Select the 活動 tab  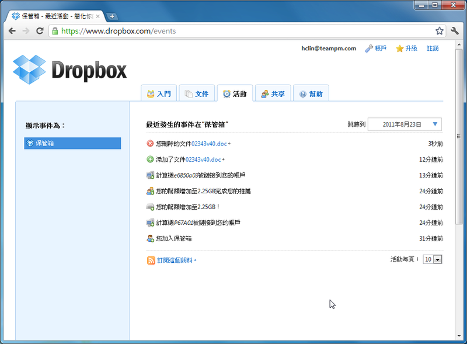(235, 93)
